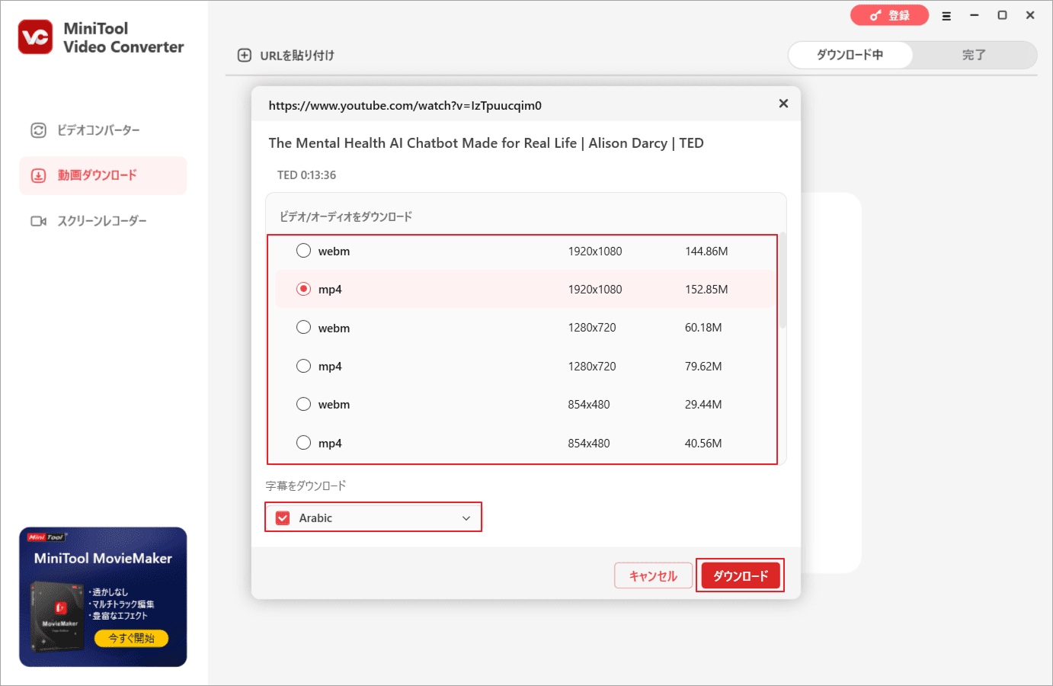Expand the Arabic subtitle language dropdown

tap(466, 518)
